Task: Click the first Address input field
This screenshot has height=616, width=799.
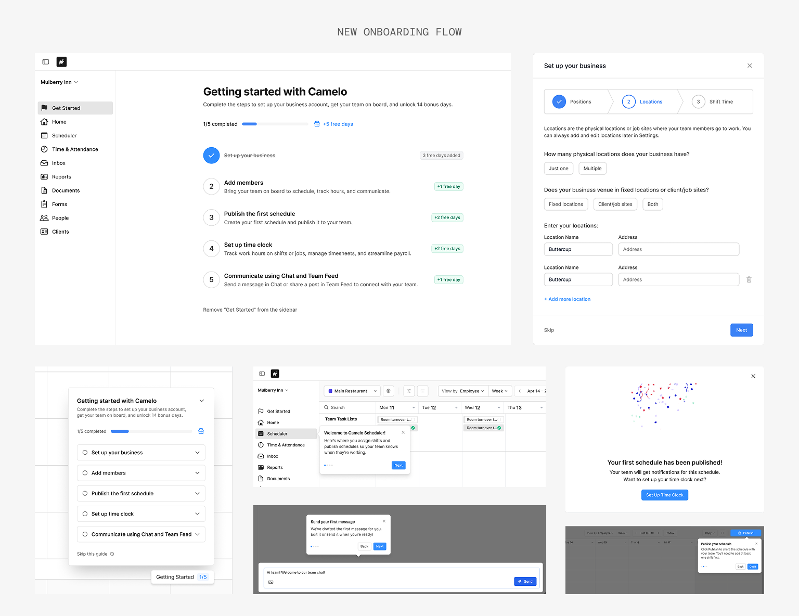Action: pyautogui.click(x=679, y=249)
